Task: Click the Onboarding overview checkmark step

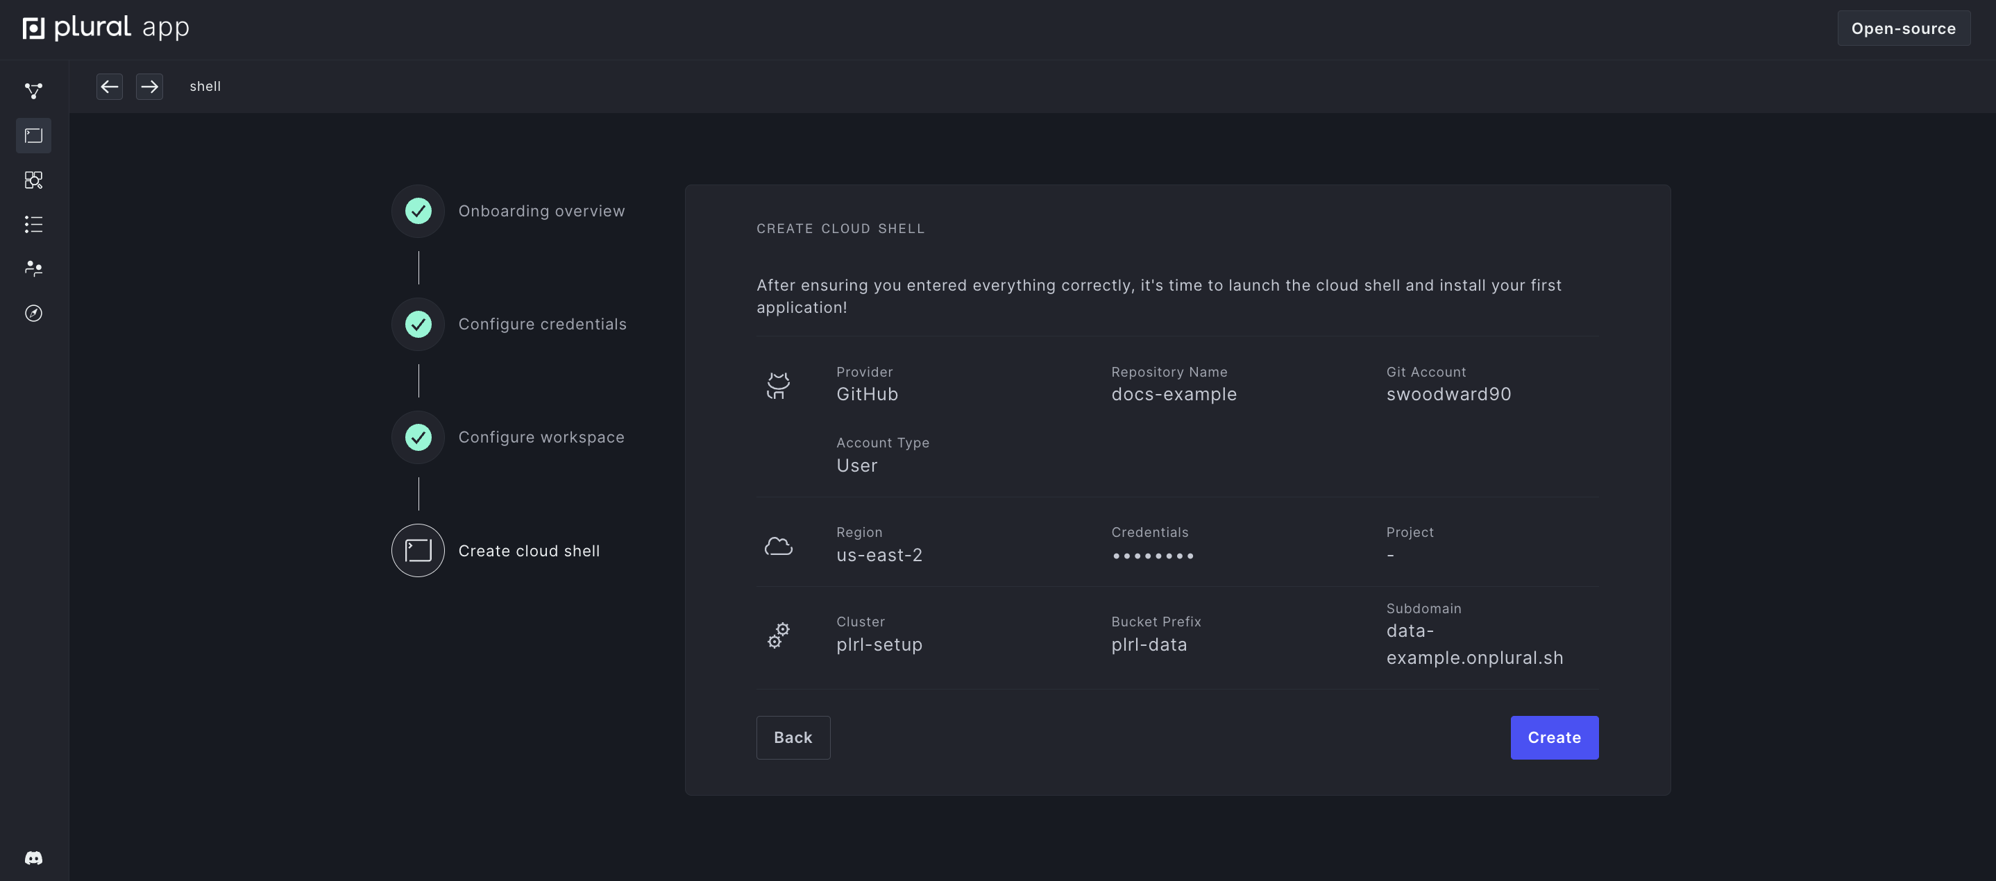Action: click(x=418, y=211)
